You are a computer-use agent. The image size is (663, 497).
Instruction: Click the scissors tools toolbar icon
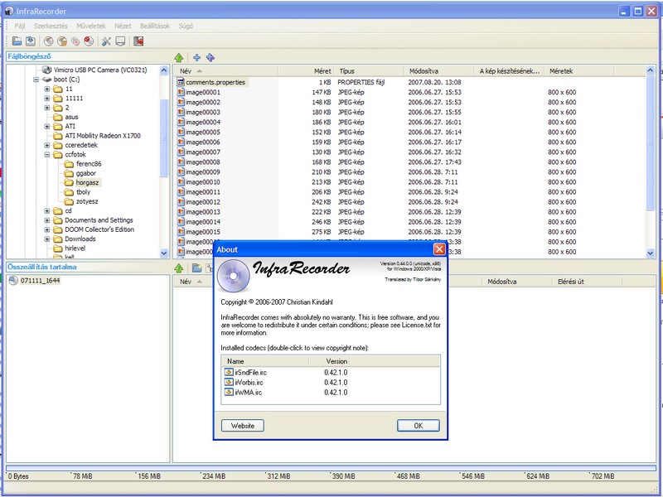pos(106,41)
